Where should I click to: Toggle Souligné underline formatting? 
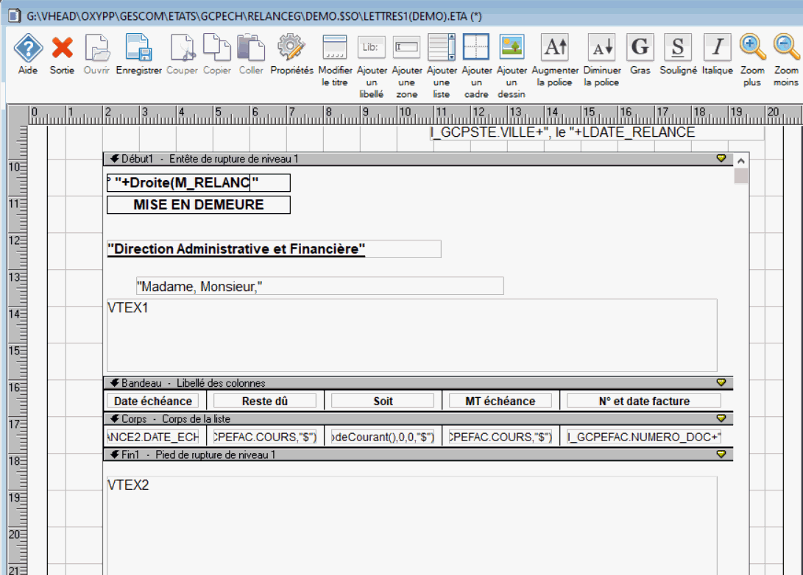[x=677, y=49]
